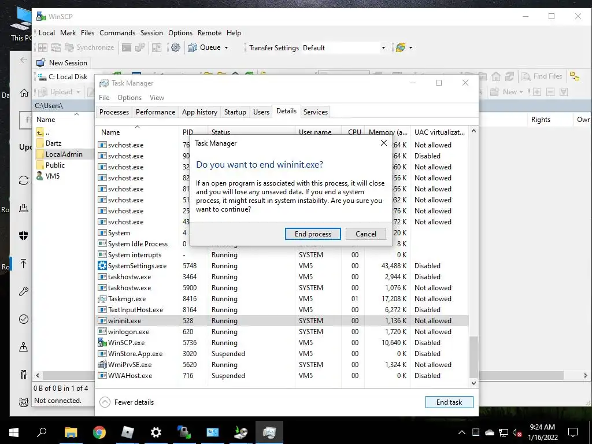Go to parent directory entry
Viewport: 592px width, 444px height.
tap(43, 132)
